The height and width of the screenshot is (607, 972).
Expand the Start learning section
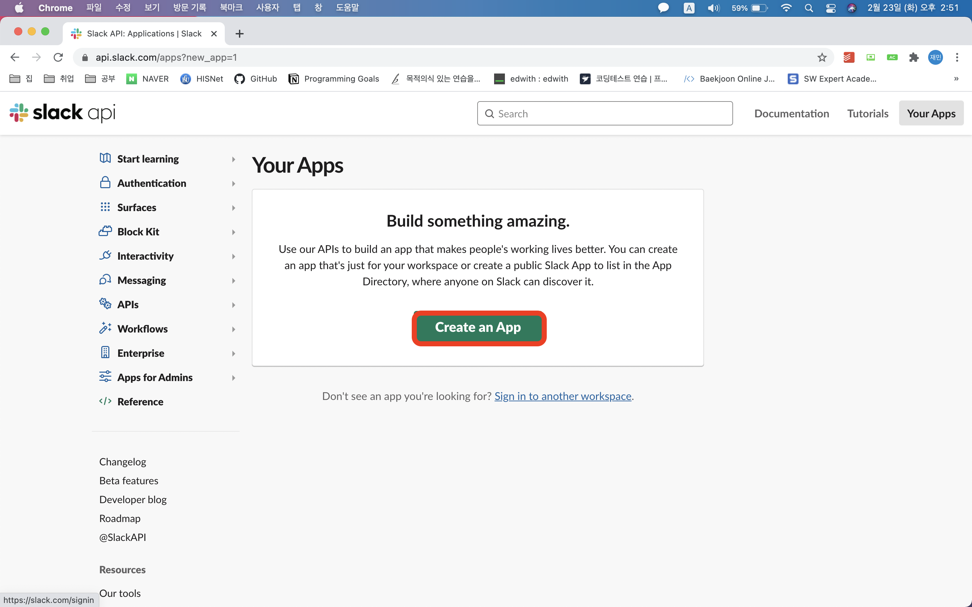pyautogui.click(x=233, y=160)
